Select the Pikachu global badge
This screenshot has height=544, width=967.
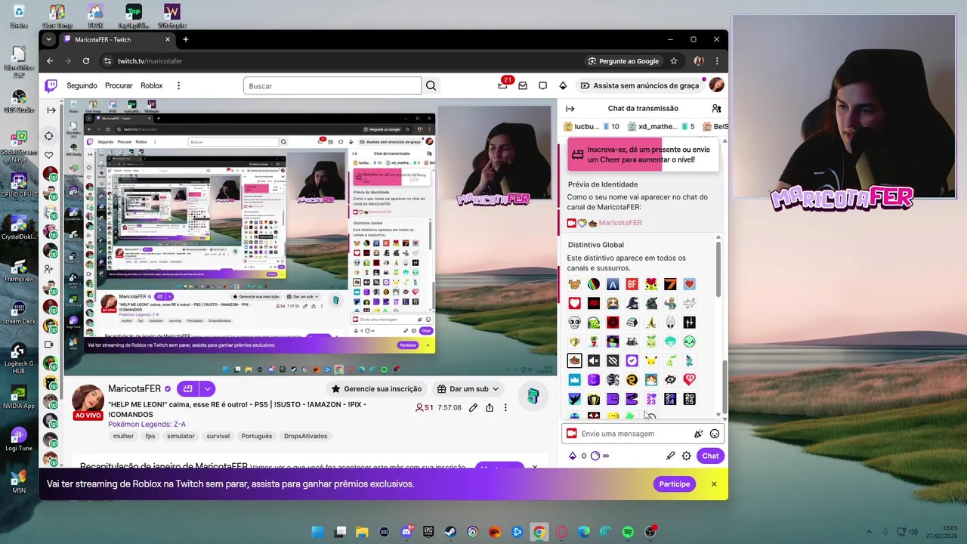click(x=651, y=360)
